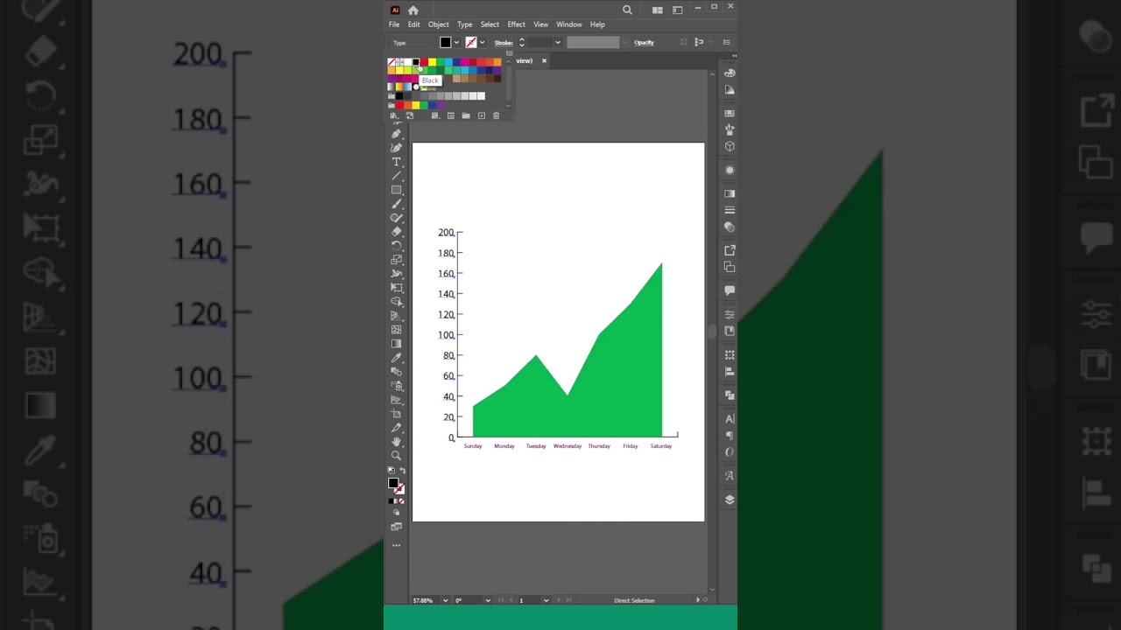
Task: Choose the Black swatch
Action: pos(415,61)
